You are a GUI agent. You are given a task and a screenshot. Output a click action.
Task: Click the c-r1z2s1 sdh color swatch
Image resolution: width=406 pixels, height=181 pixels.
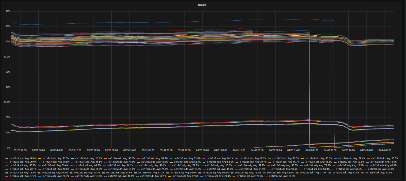[x=367, y=165]
